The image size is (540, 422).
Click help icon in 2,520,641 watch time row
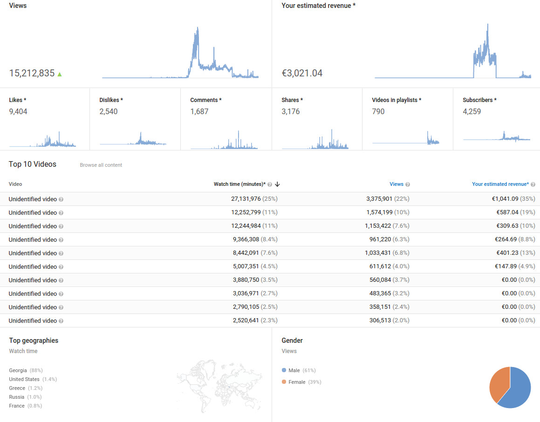[61, 321]
